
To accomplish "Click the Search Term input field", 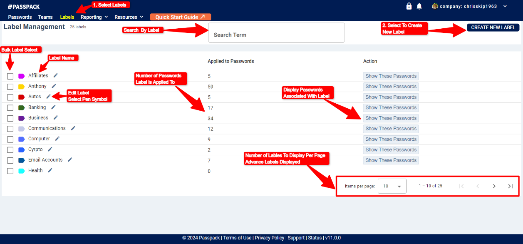I will 276,32.
